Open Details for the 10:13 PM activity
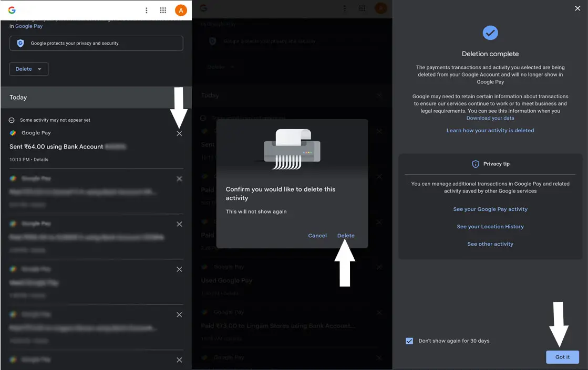This screenshot has width=588, height=370. click(x=41, y=160)
